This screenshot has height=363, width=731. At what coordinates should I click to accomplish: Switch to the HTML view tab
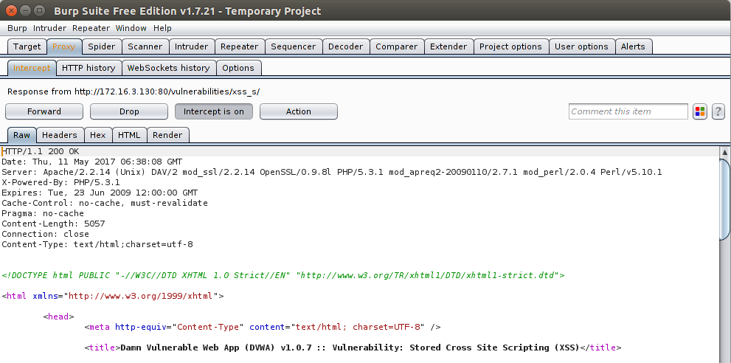pos(129,135)
